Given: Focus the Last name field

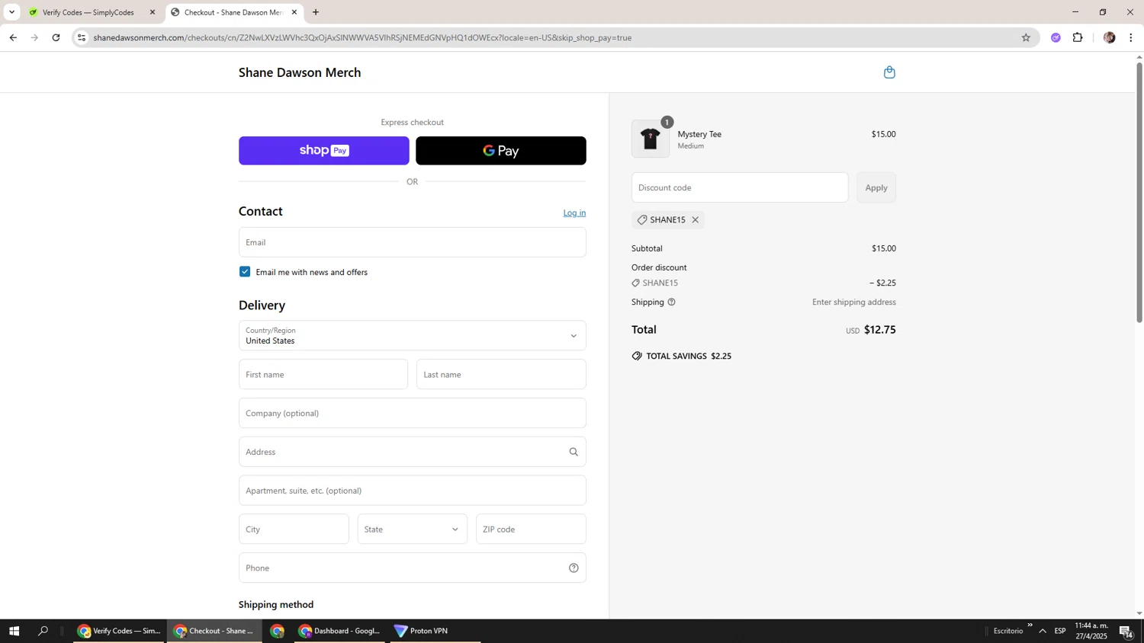Looking at the screenshot, I should point(501,375).
